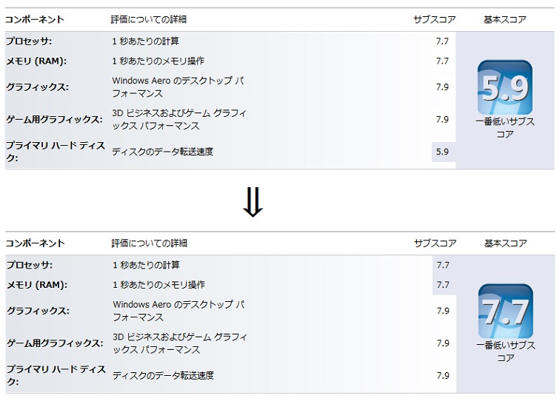Screen dimensions: 560x404
Task: Select the ゲーム用グラフィックス row in the top table
Action: (230, 120)
